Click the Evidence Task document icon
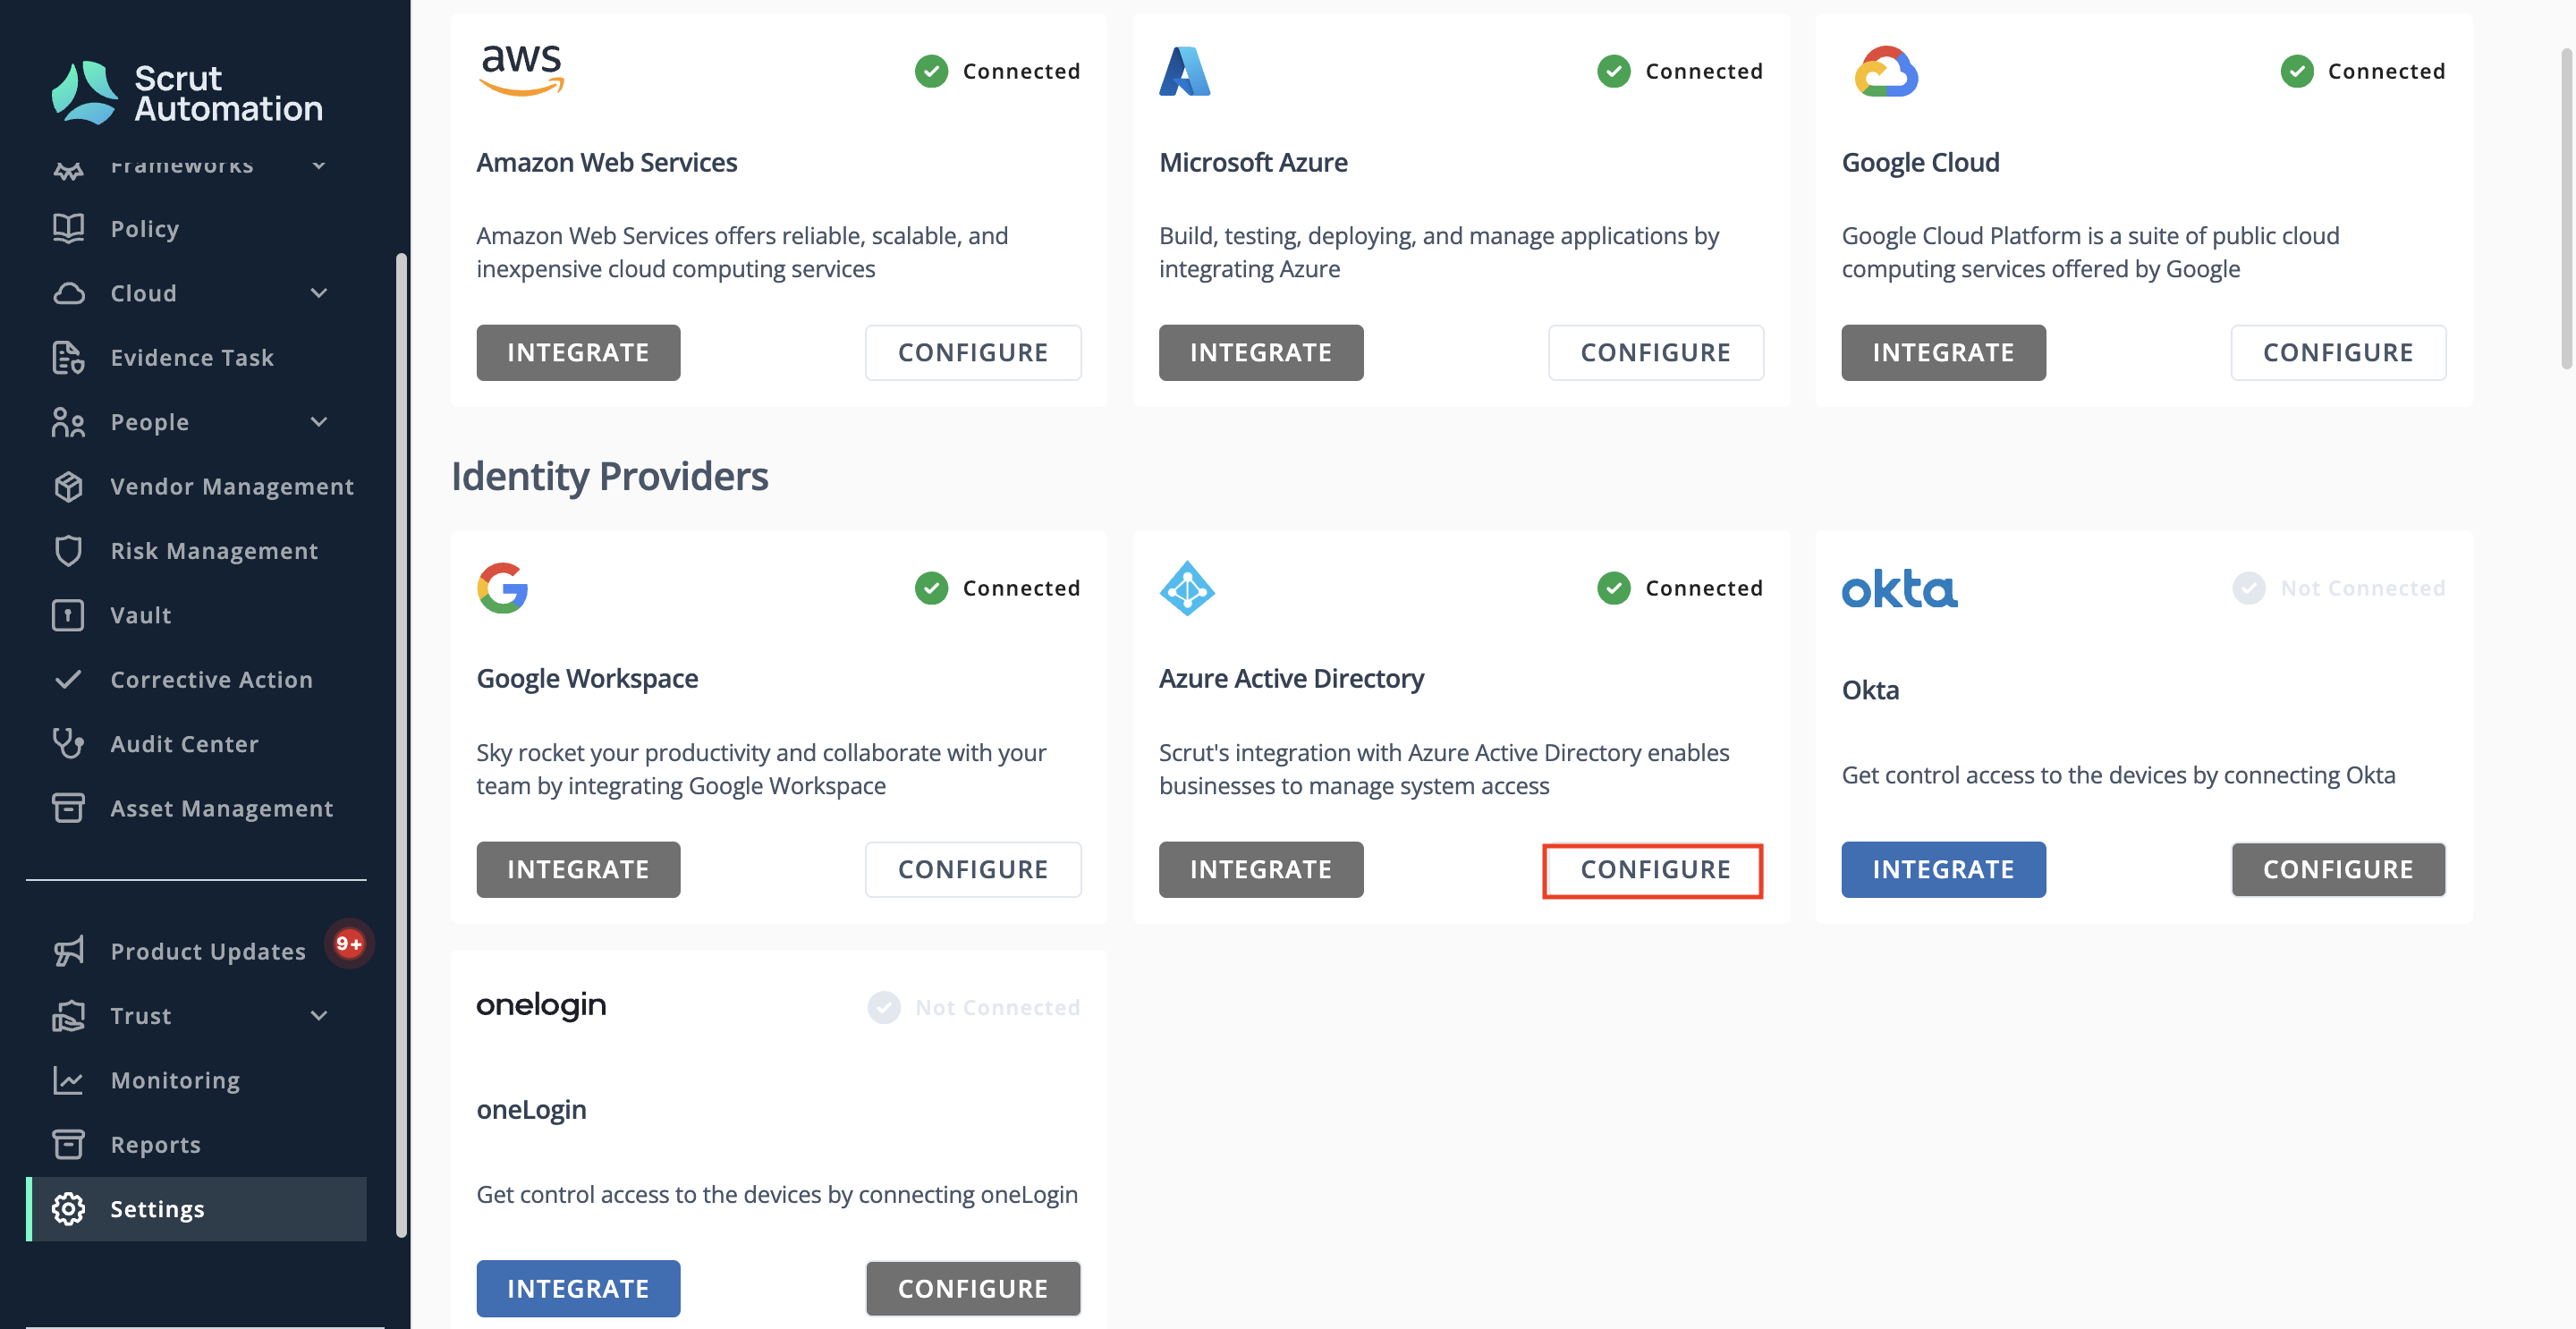2576x1329 pixels. tap(68, 357)
